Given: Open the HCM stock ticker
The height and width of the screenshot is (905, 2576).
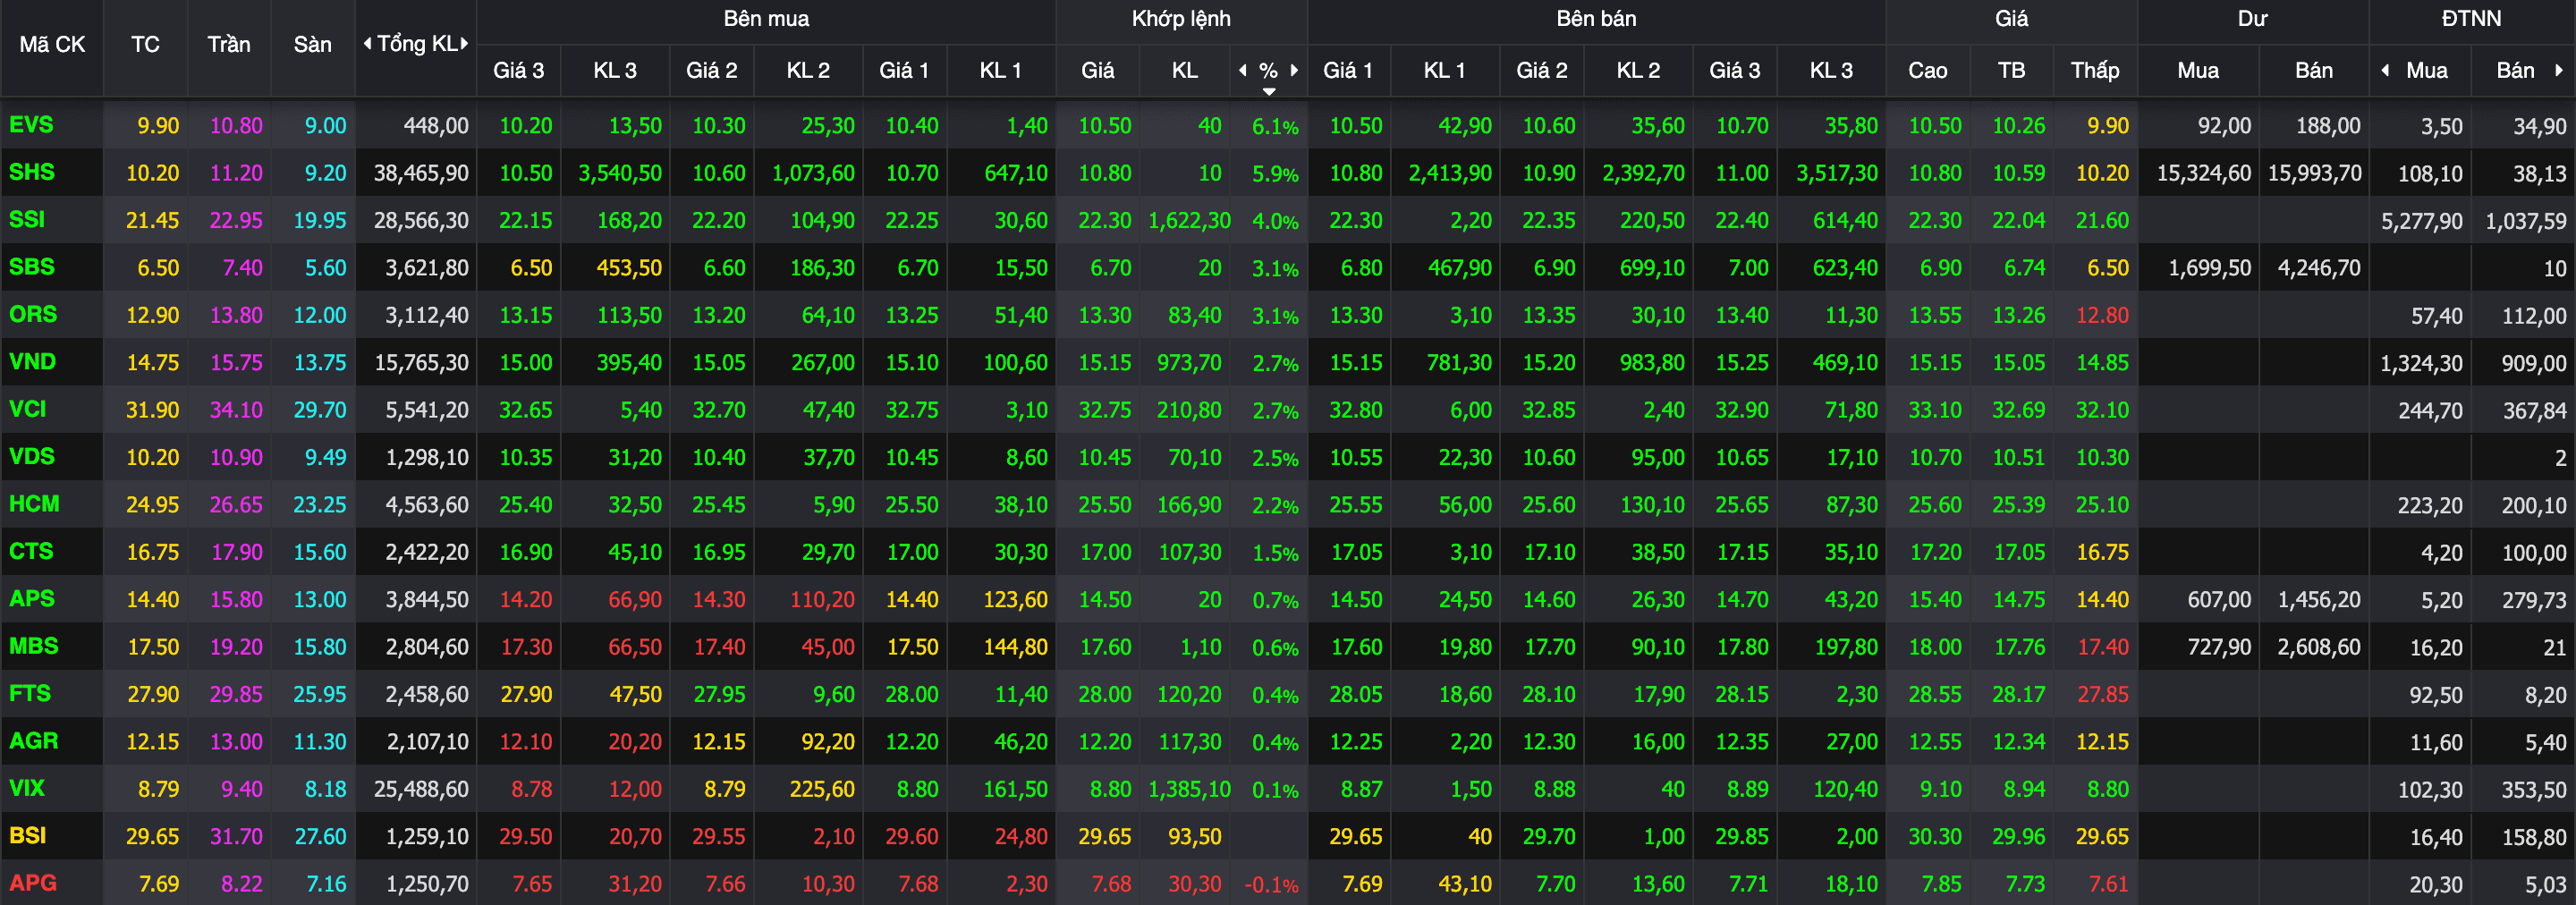Looking at the screenshot, I should [34, 504].
